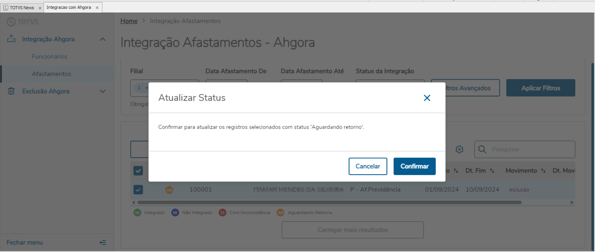This screenshot has width=595, height=252.
Task: Click Fechar menu label
Action: coord(25,242)
